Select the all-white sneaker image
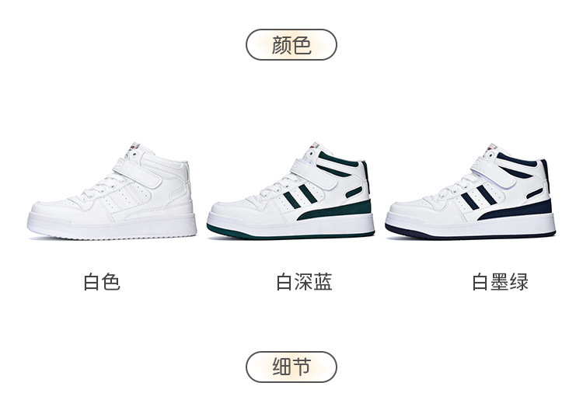Viewport: 583px width, 414px height. 112,190
